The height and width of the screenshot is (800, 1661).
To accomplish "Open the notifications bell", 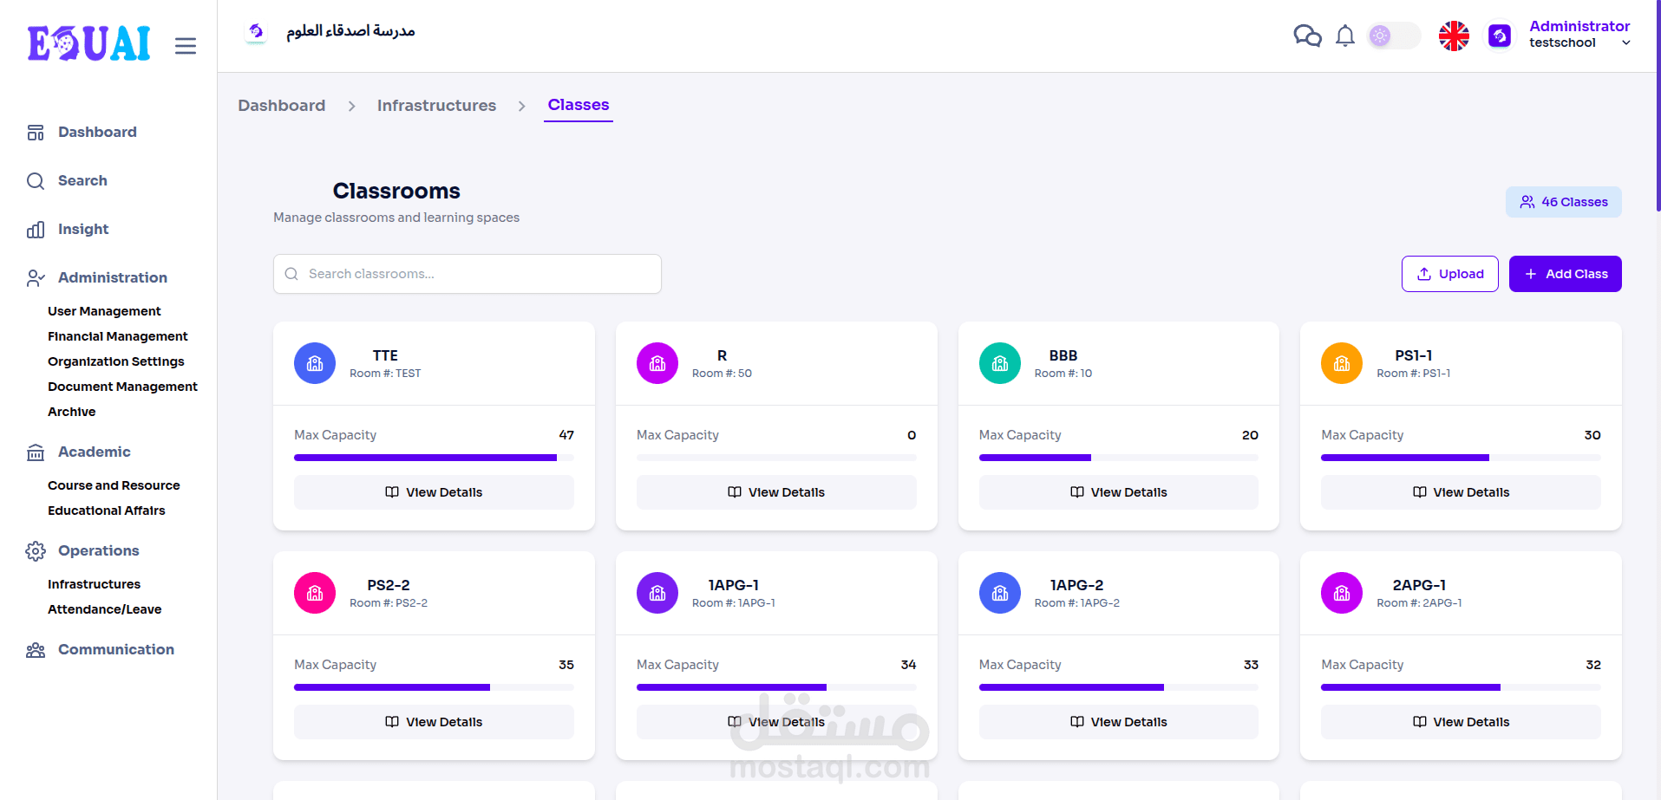I will click(x=1345, y=36).
